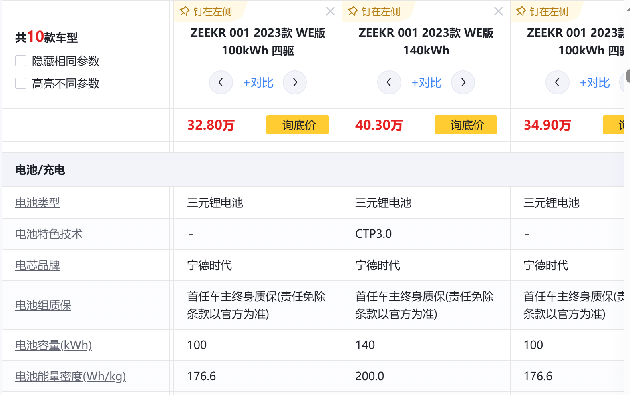The image size is (630, 395).
Task: Pin the 140kWh model column left
Action: point(374,12)
